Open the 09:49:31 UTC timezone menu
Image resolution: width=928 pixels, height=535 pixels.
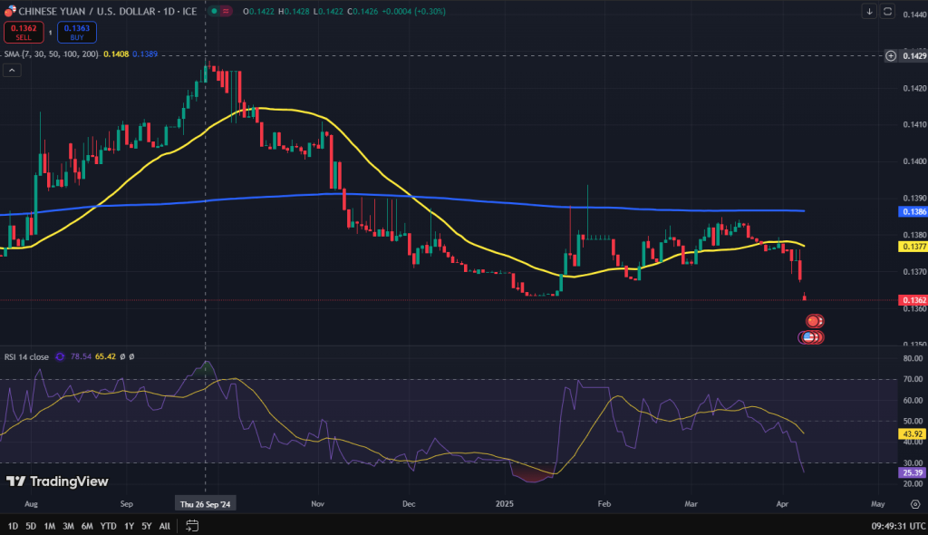tap(898, 526)
